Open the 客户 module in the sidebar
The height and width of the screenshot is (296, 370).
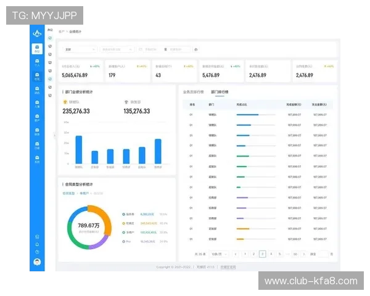coord(38,119)
